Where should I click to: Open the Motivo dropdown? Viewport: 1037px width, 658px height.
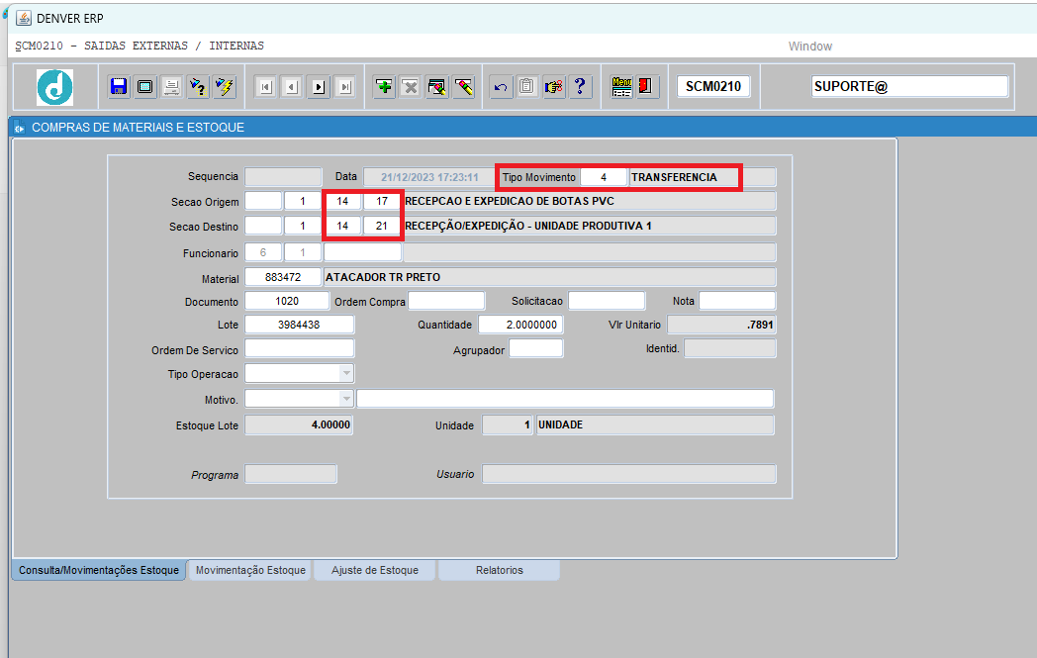pyautogui.click(x=346, y=398)
